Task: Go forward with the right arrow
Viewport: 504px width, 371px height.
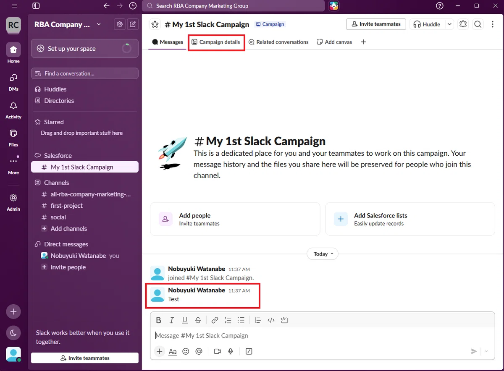Action: pos(120,6)
